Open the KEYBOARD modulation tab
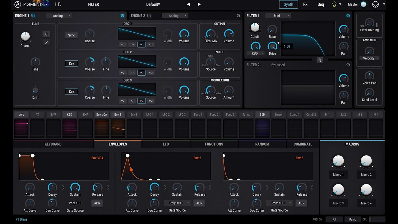The height and width of the screenshot is (224, 398). pyautogui.click(x=53, y=144)
